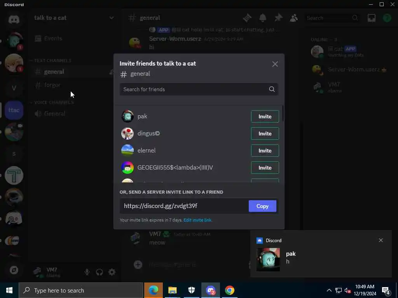Dismiss the Discord pak notification toast
The image size is (398, 298).
point(381,240)
